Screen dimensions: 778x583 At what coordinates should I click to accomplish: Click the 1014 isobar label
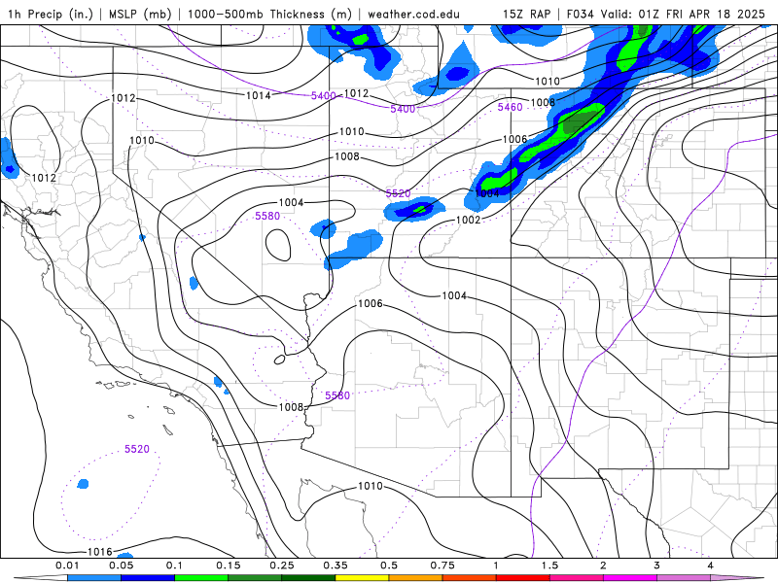259,95
